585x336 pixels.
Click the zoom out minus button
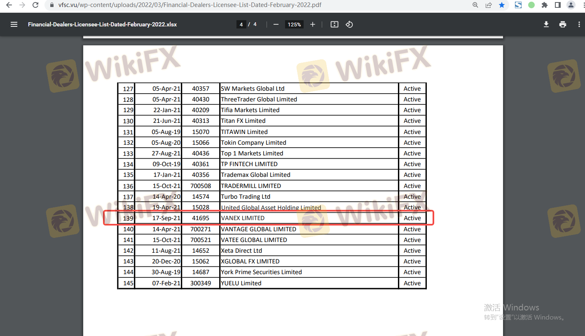coord(276,24)
